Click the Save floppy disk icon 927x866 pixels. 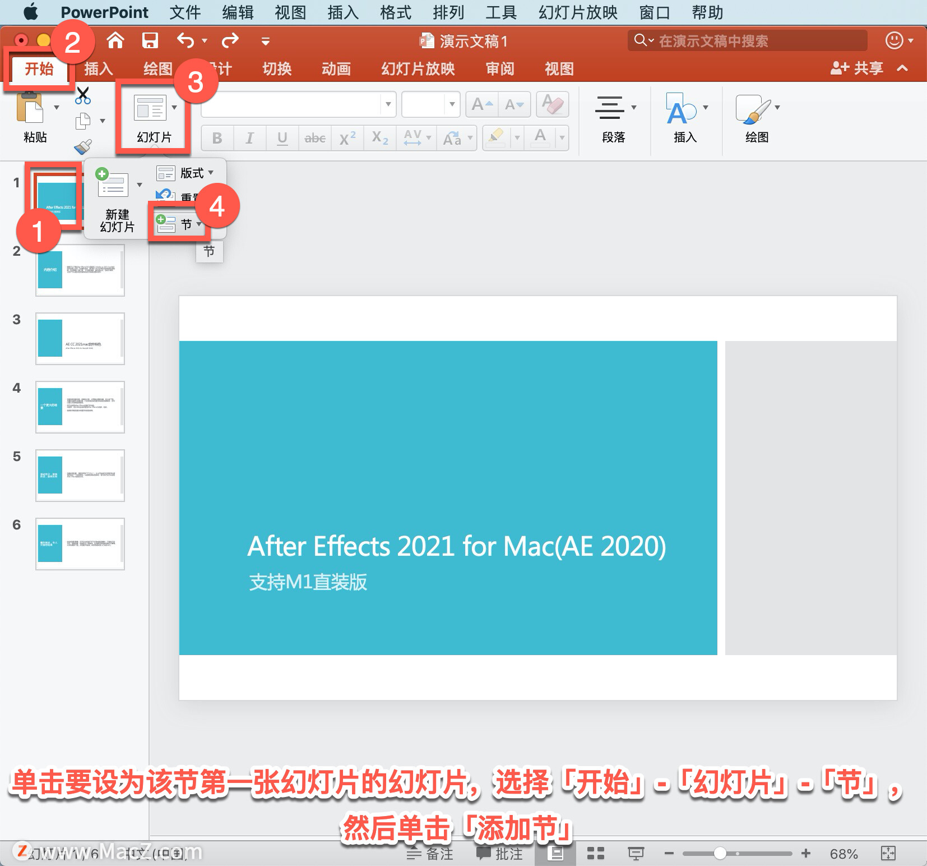[x=150, y=40]
